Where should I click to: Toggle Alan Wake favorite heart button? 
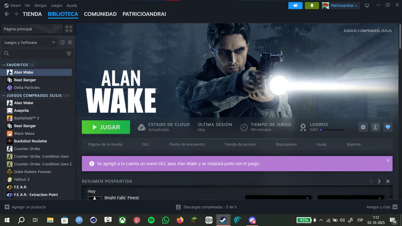(x=388, y=127)
